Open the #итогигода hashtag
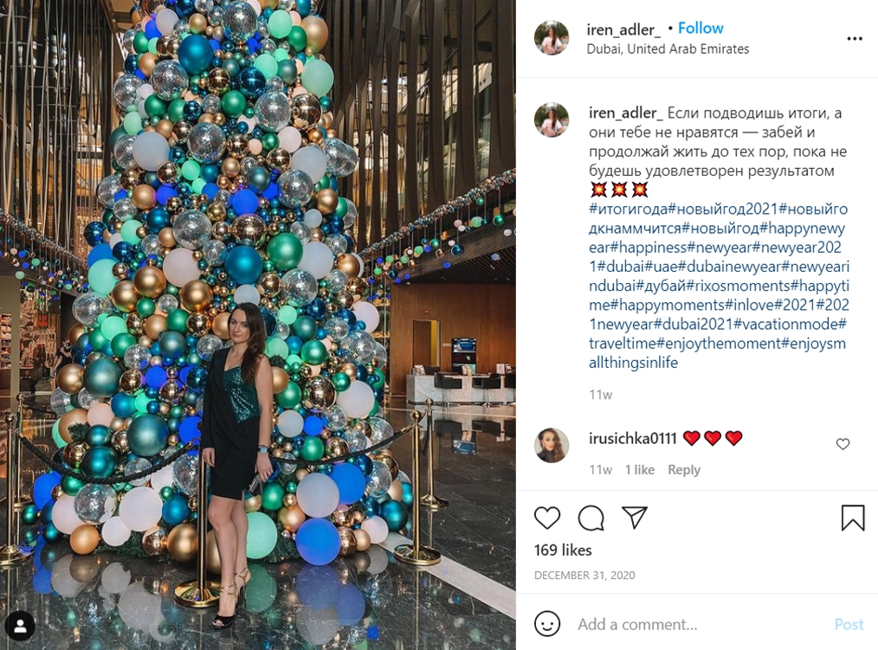This screenshot has width=878, height=650. [x=629, y=209]
